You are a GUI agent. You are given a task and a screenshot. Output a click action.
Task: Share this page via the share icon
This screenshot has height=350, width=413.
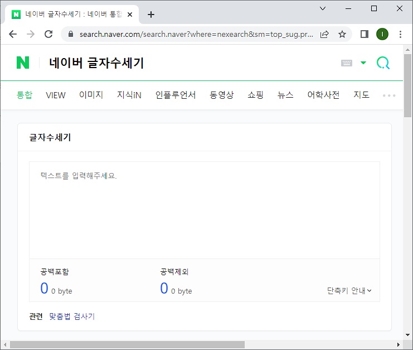point(324,34)
